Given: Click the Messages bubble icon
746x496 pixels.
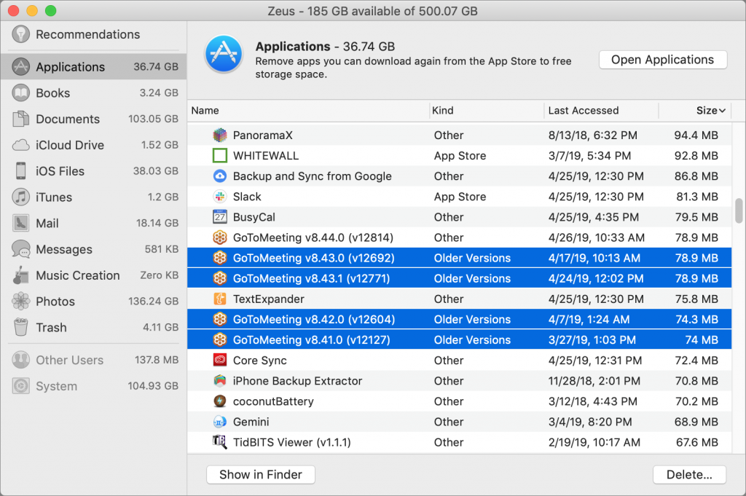Looking at the screenshot, I should click(x=20, y=249).
